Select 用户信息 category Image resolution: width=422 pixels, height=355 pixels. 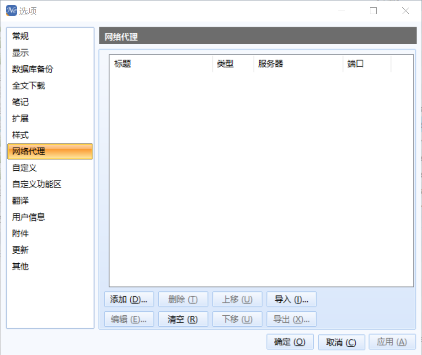coord(29,217)
